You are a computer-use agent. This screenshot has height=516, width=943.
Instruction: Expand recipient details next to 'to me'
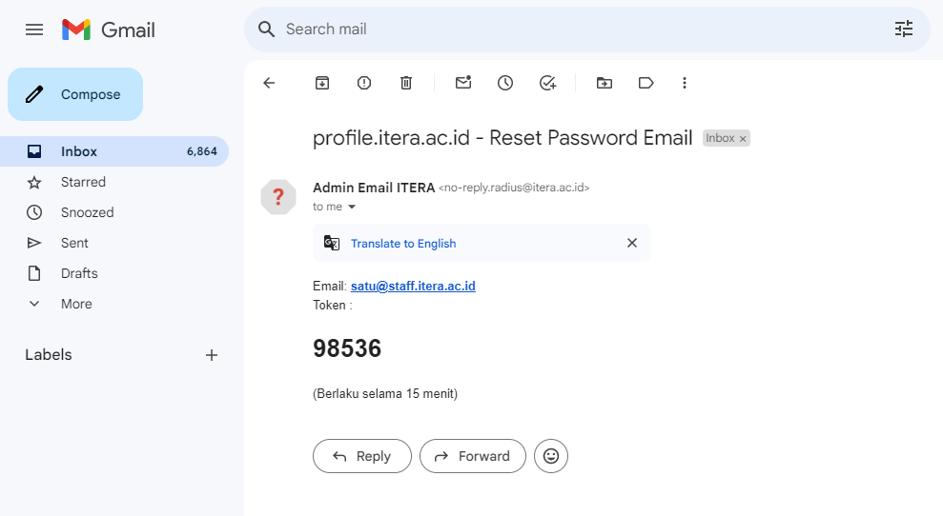(x=352, y=207)
